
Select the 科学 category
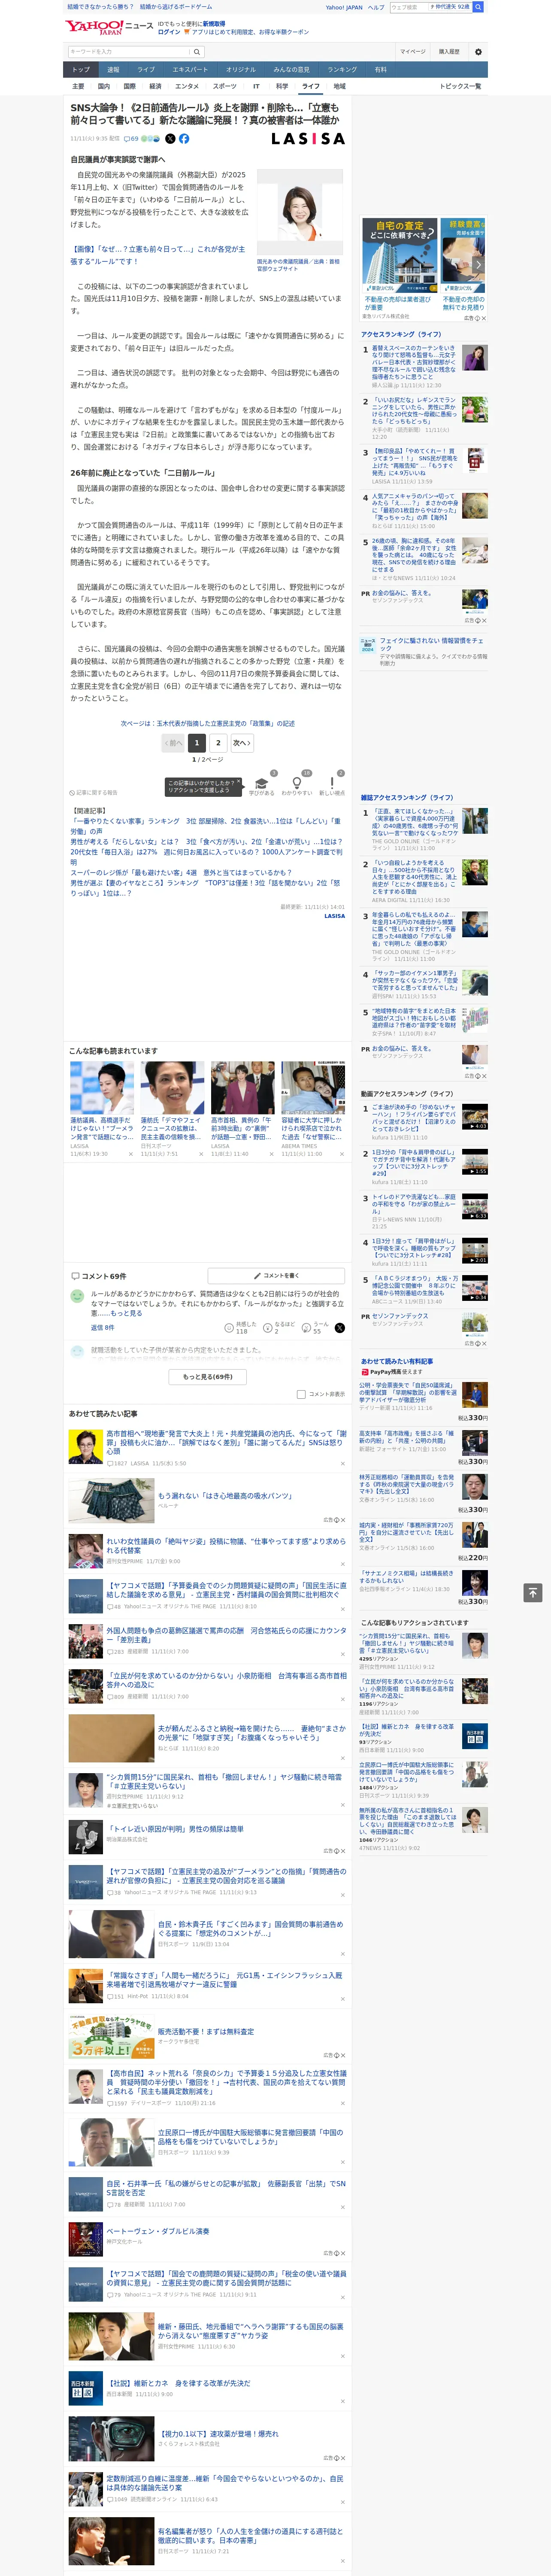pyautogui.click(x=282, y=86)
